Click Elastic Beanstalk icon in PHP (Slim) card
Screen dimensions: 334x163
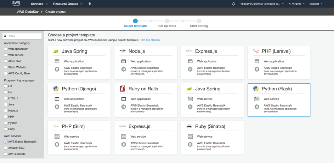[57, 145]
